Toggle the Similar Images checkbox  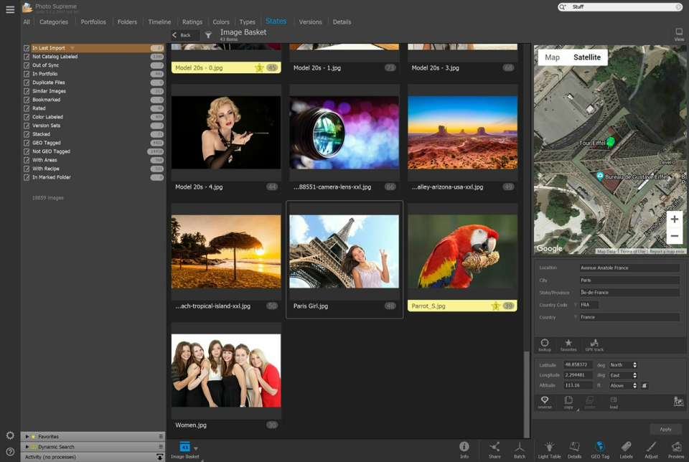click(x=27, y=91)
